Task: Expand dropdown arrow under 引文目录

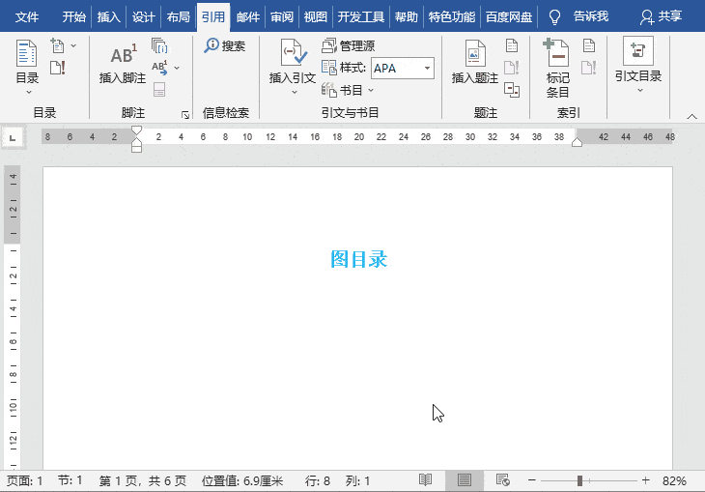Action: 640,91
